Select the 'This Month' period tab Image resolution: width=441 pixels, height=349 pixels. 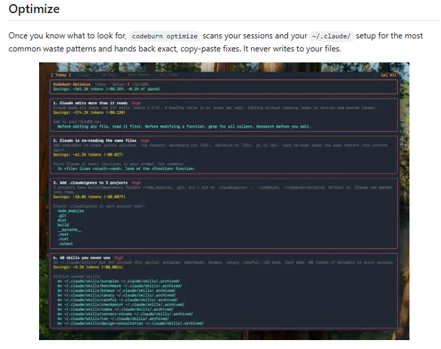point(139,75)
